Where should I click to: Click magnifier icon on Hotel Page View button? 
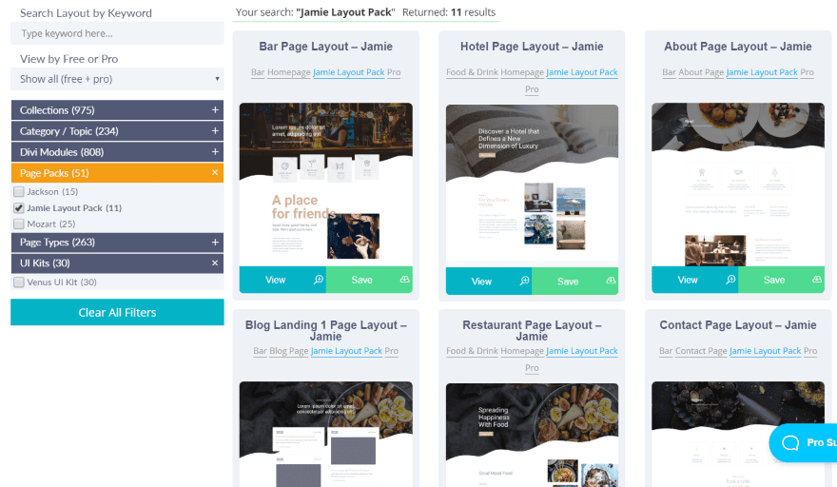click(524, 281)
